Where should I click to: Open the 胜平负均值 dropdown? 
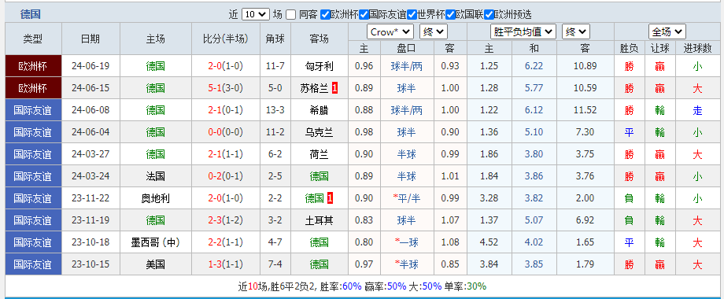coord(523,31)
